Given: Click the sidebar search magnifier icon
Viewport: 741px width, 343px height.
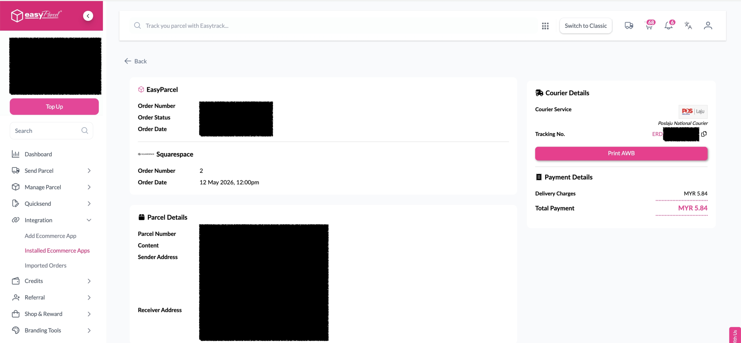Looking at the screenshot, I should point(85,131).
